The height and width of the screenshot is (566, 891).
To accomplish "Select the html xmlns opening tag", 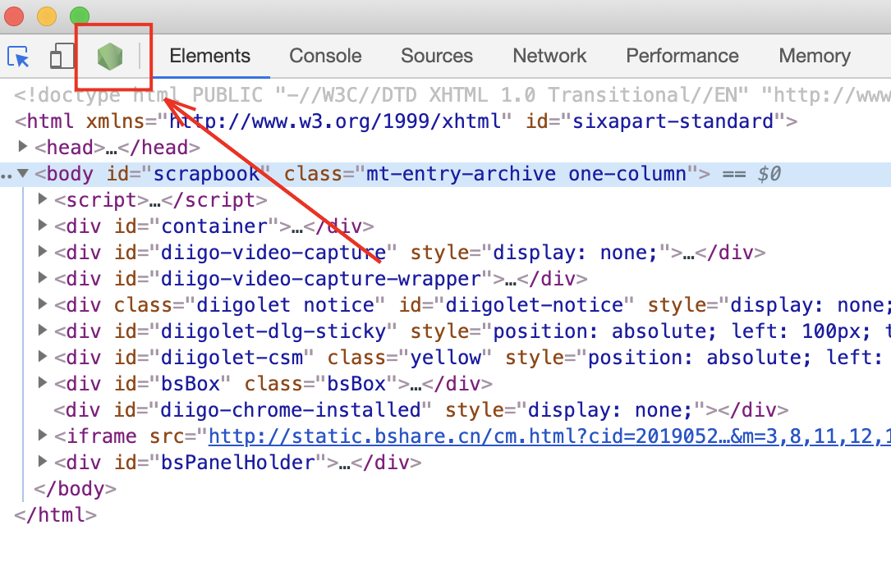I will click(x=406, y=121).
